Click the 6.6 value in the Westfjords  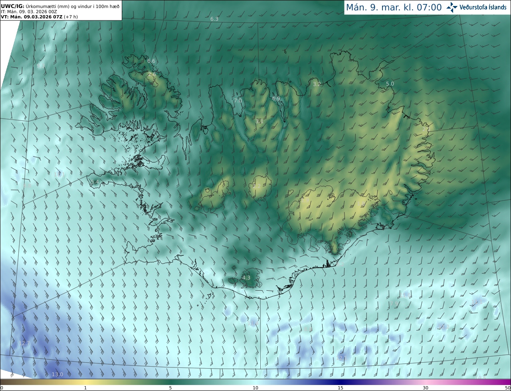click(151, 61)
